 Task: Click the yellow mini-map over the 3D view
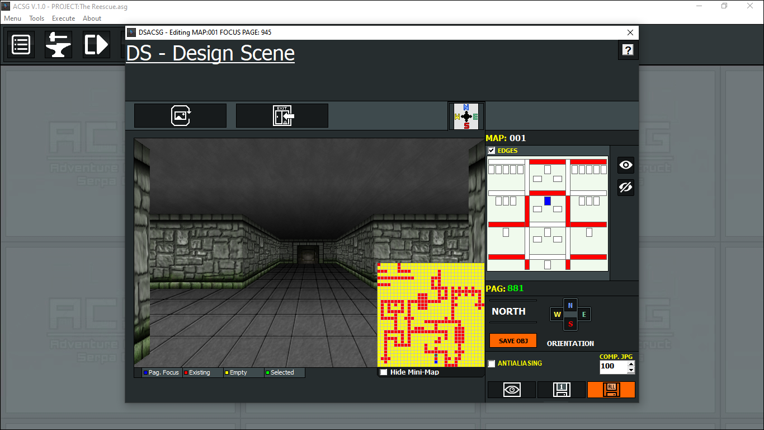[431, 315]
